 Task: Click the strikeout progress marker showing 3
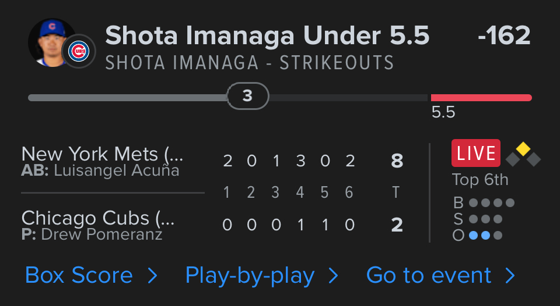pyautogui.click(x=247, y=96)
